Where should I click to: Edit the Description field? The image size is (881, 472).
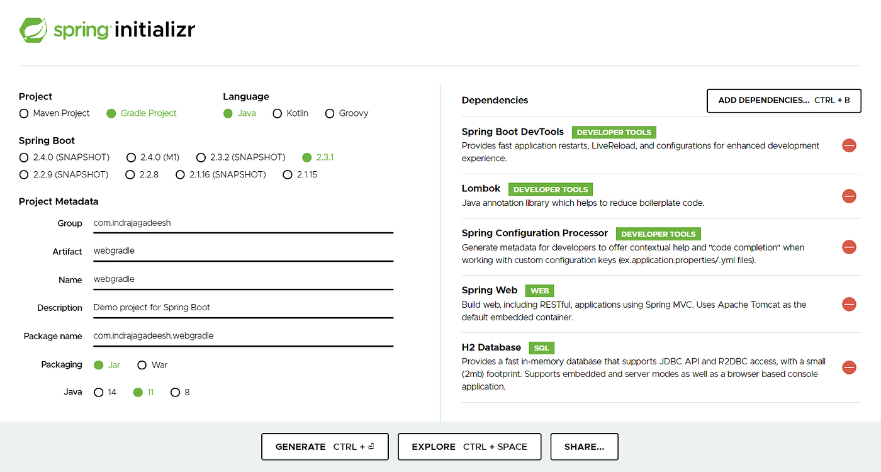pos(243,307)
